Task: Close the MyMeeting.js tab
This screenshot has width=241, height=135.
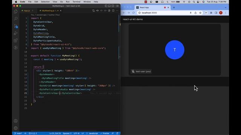Action: pyautogui.click(x=61, y=10)
